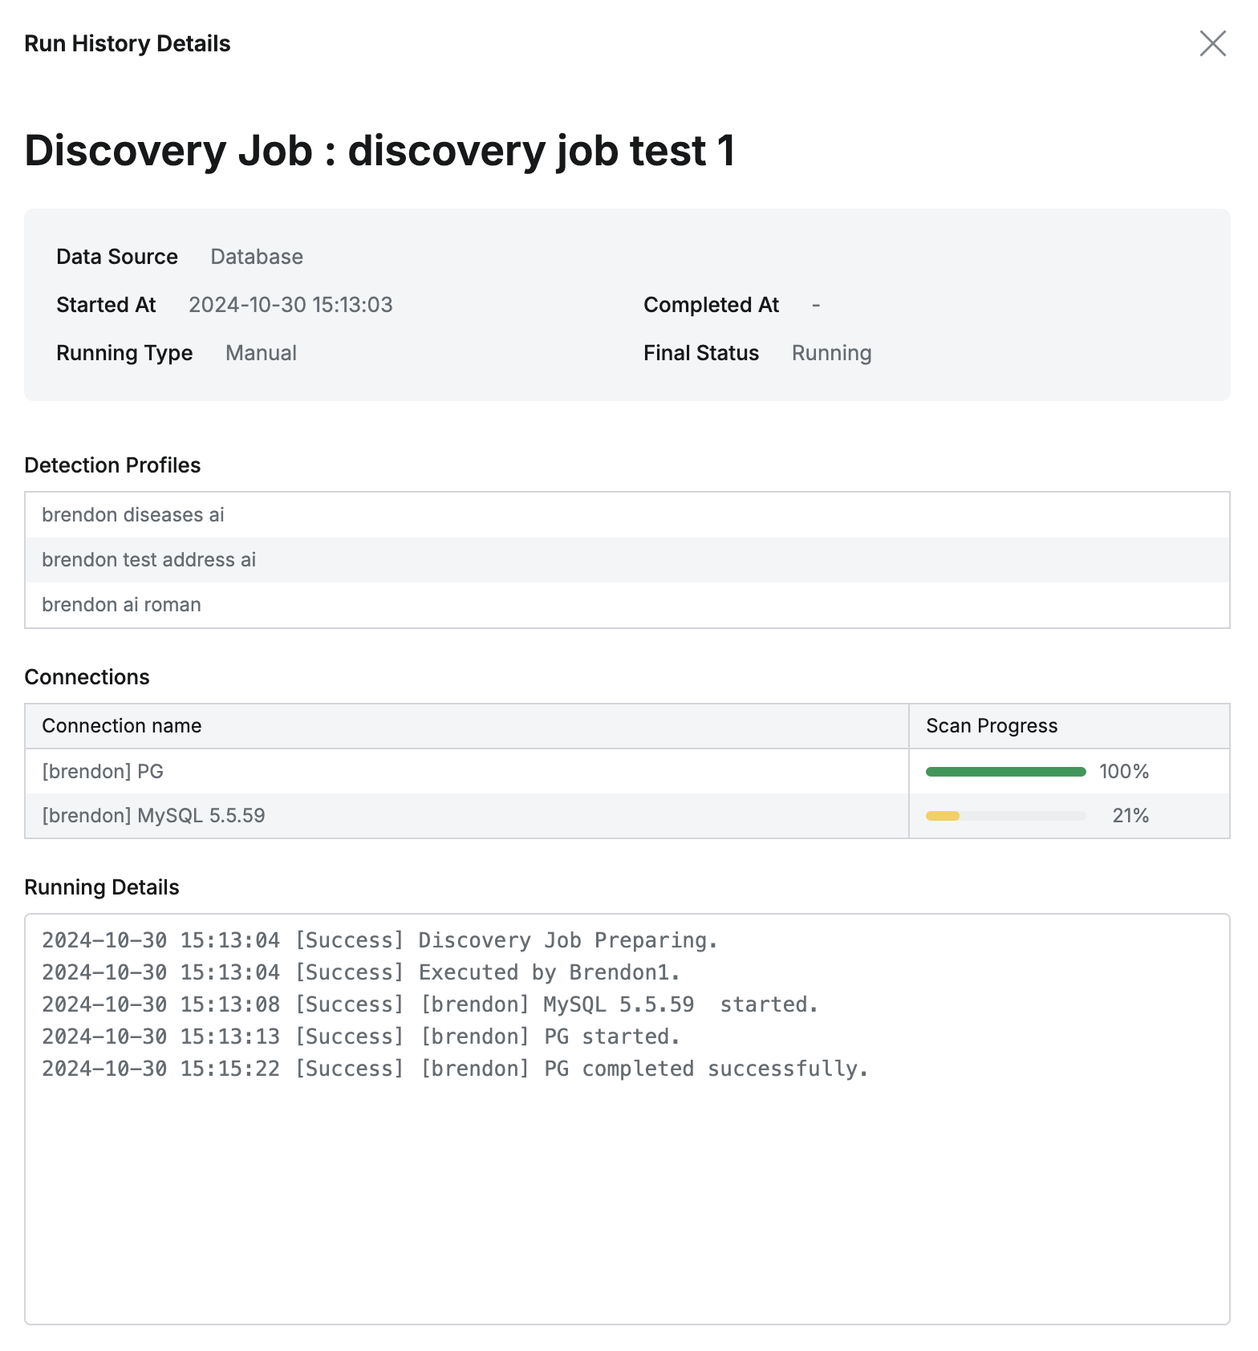Click the 'Running' final status value
This screenshot has height=1351, width=1258.
pyautogui.click(x=831, y=353)
